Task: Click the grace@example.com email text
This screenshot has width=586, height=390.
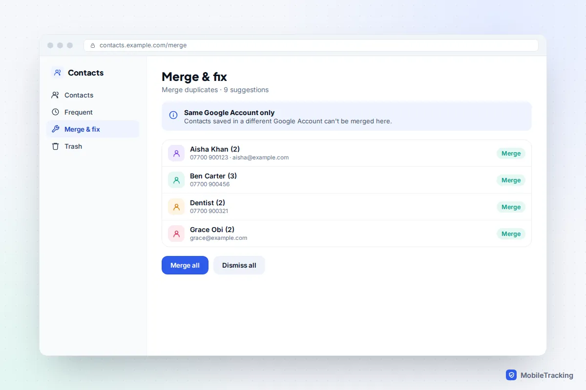Action: (x=219, y=238)
